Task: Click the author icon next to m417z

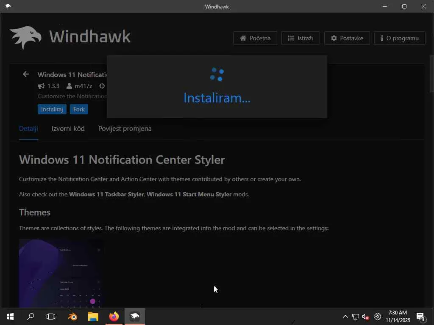Action: [69, 86]
